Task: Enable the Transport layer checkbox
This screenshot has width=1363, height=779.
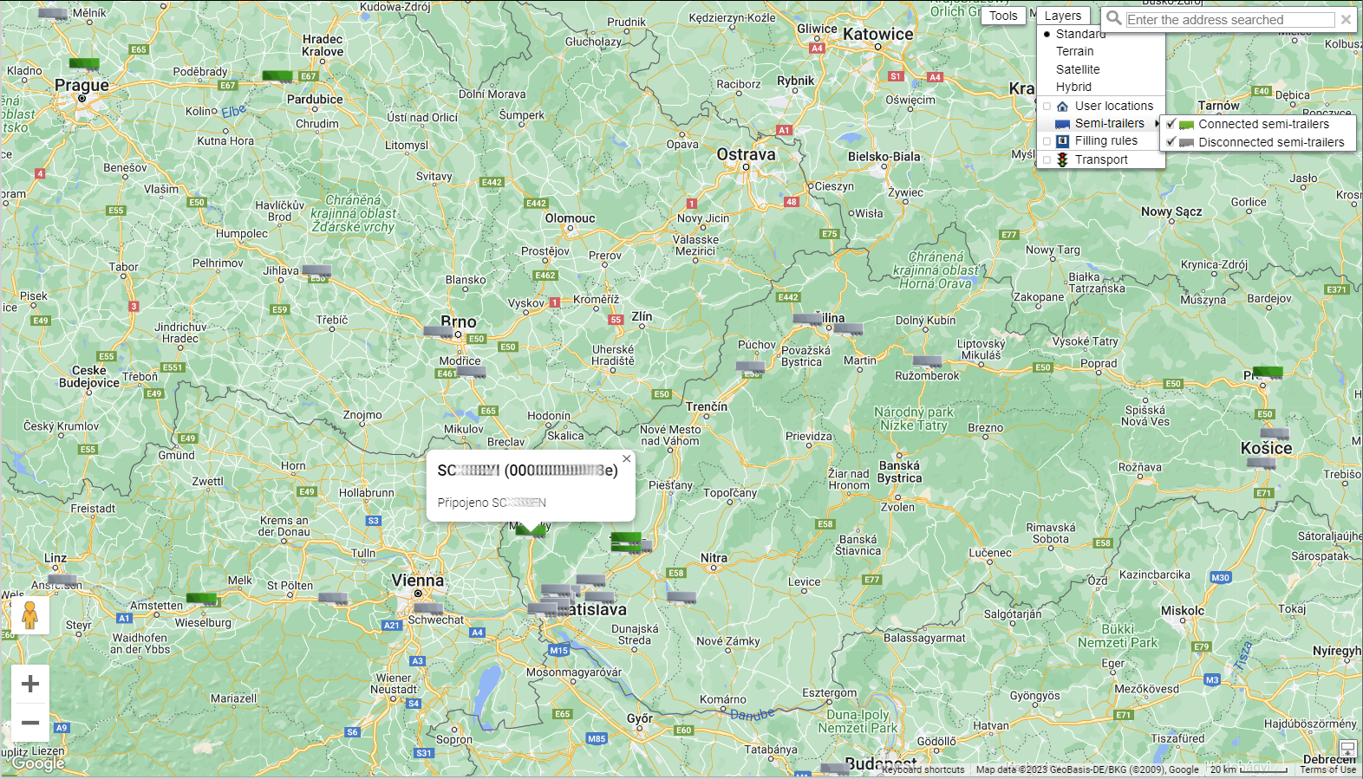Action: coord(1047,160)
